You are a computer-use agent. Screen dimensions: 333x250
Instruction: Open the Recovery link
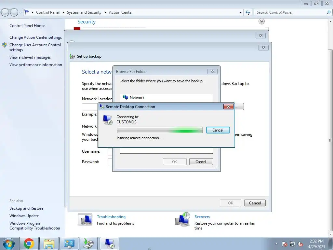pyautogui.click(x=202, y=216)
